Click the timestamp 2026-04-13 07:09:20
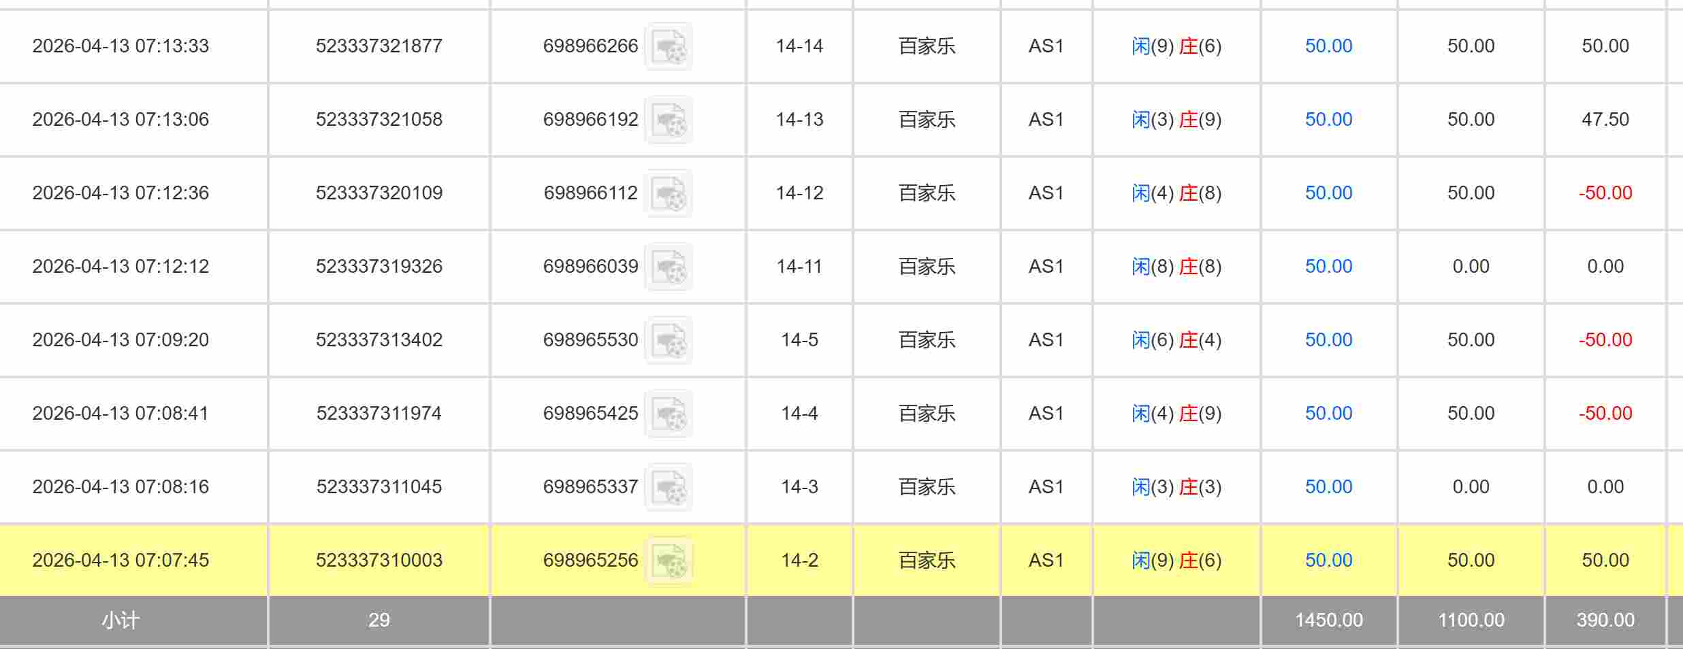 121,340
